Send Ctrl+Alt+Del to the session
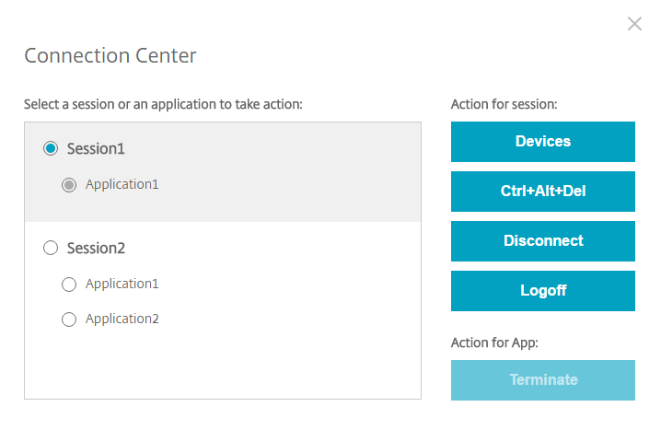This screenshot has height=430, width=661. [x=542, y=192]
